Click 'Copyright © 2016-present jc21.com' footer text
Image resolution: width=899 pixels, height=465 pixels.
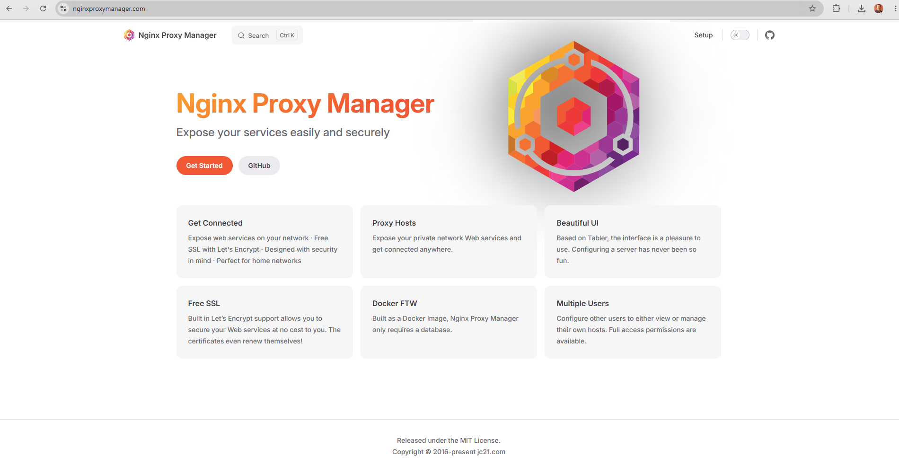point(449,452)
